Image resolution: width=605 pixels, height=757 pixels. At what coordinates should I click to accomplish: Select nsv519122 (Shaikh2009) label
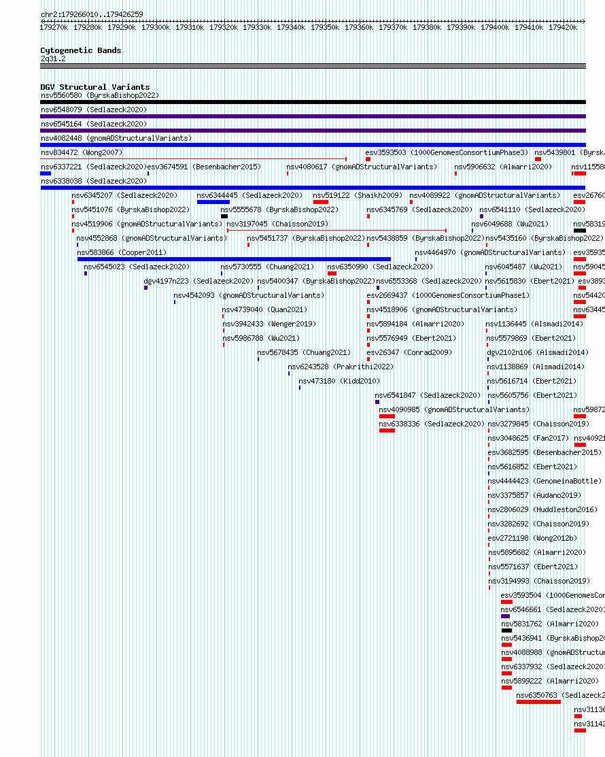358,195
